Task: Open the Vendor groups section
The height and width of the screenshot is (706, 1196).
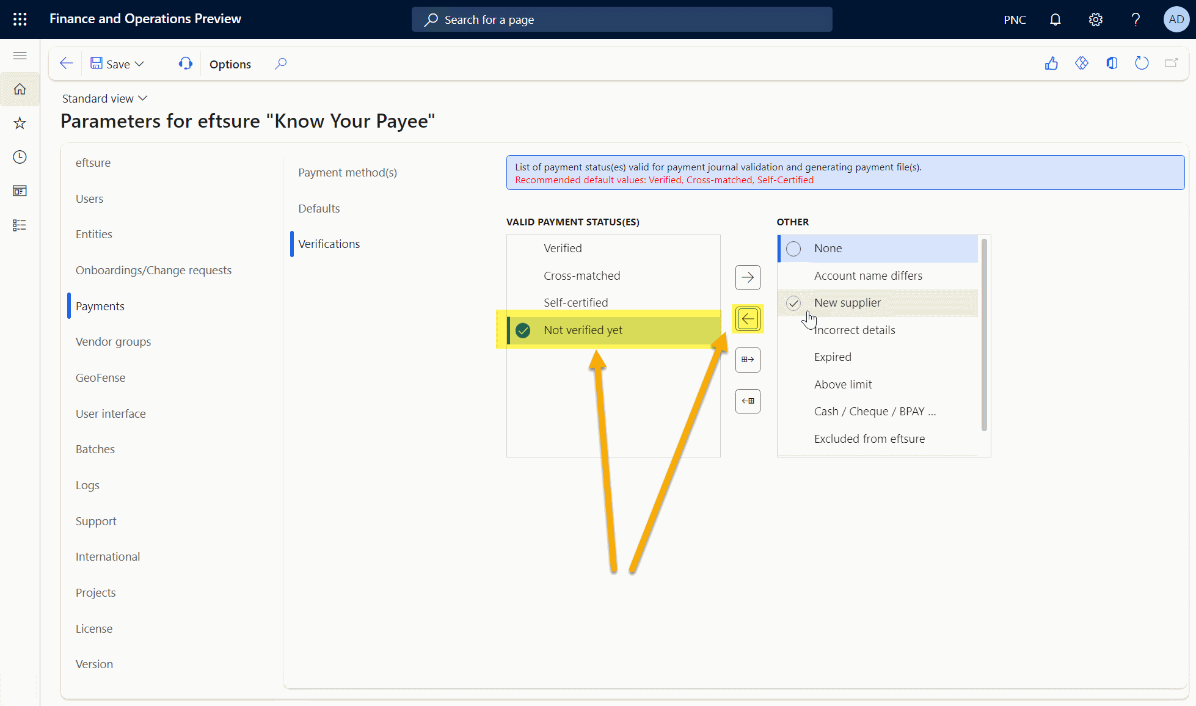Action: click(113, 342)
